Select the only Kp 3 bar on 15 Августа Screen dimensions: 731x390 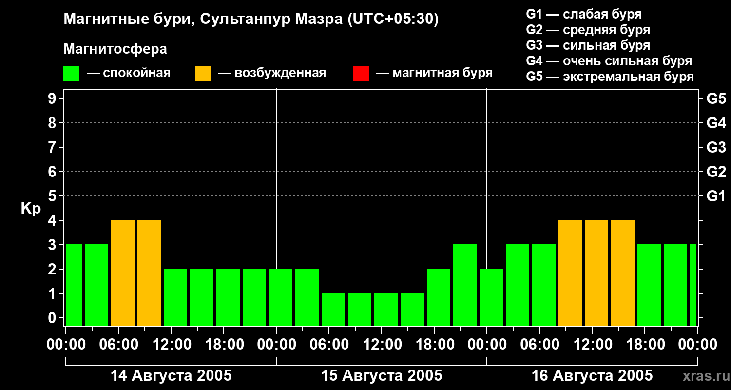pos(465,285)
